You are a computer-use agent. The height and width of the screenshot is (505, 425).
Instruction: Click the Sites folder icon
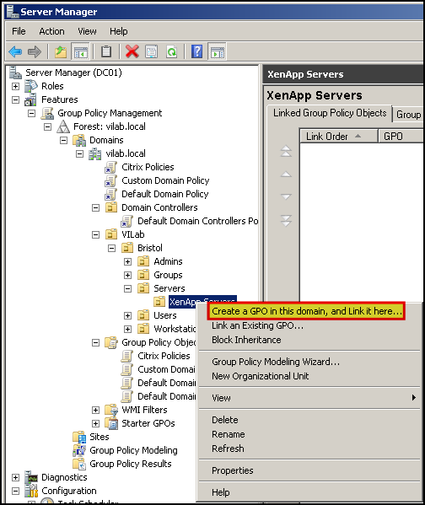point(79,437)
